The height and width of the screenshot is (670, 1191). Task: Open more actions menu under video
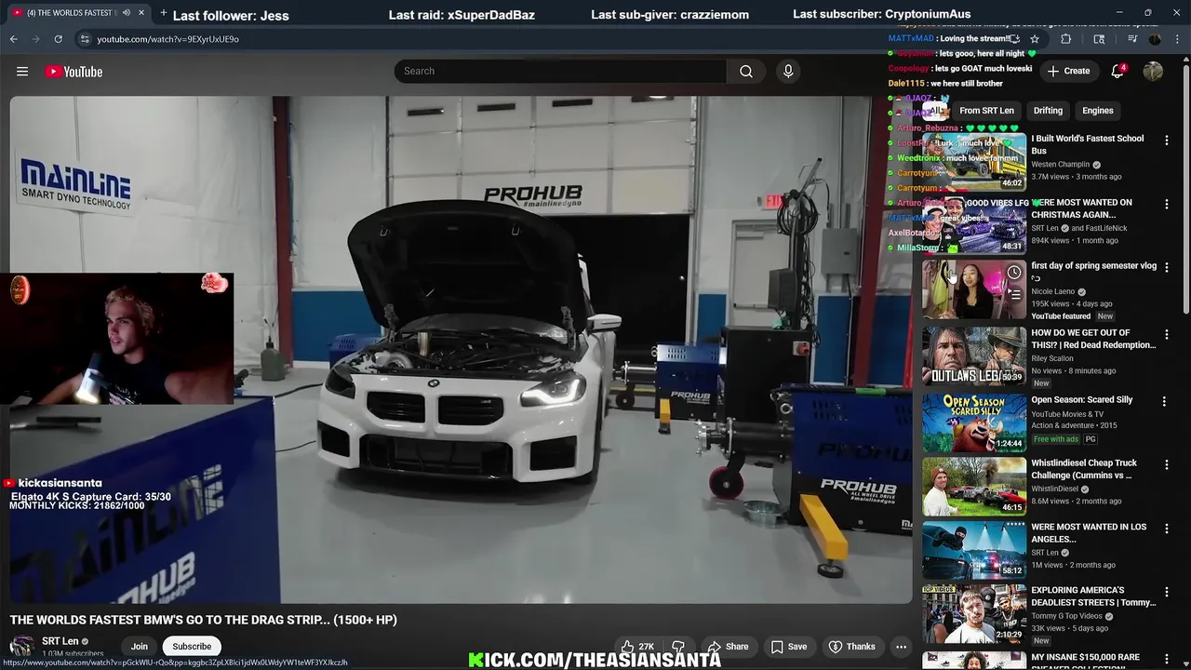pyautogui.click(x=901, y=647)
